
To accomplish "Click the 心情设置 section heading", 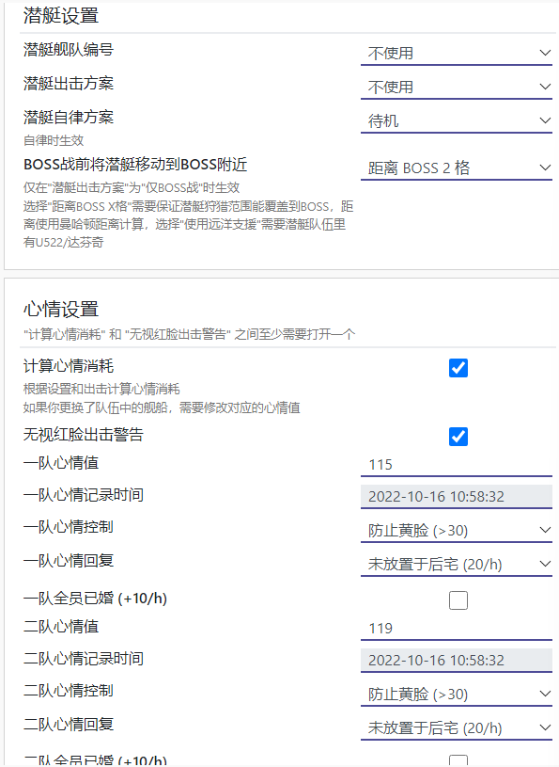I will click(61, 309).
